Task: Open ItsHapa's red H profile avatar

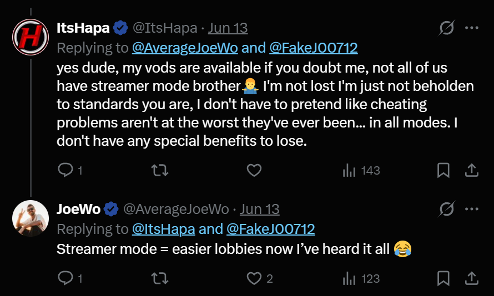Action: pos(31,37)
